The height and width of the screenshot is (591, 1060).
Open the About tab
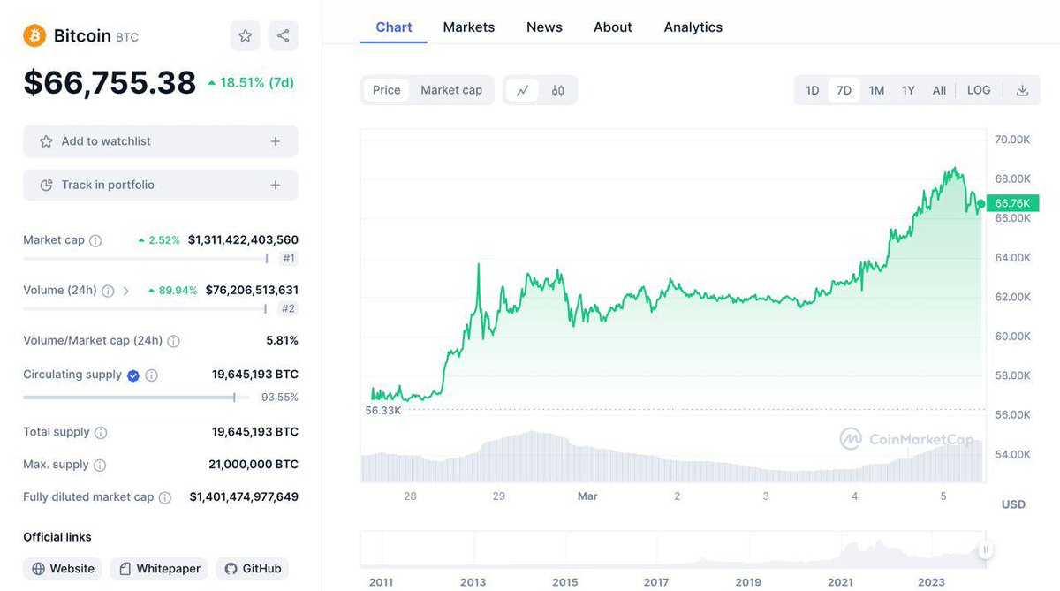[x=613, y=27]
